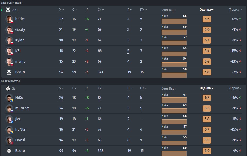247x156 pixels.
Task: Sort the G2 table by the П column
Action: coord(130,88)
